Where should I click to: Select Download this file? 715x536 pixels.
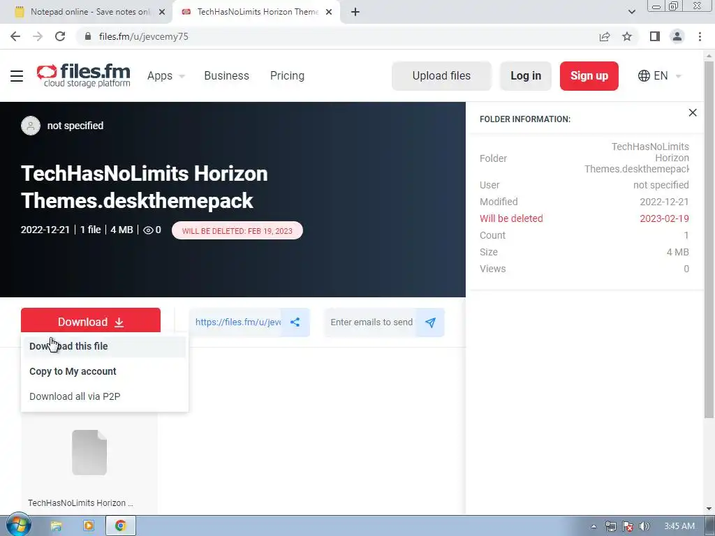pos(105,346)
